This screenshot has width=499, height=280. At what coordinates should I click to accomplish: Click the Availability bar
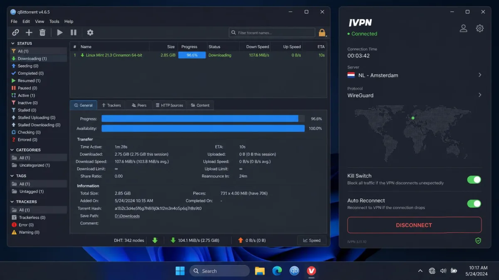click(x=203, y=129)
